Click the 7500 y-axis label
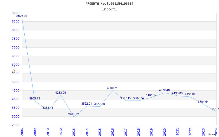The height and width of the screenshot is (137, 219). pos(16,39)
